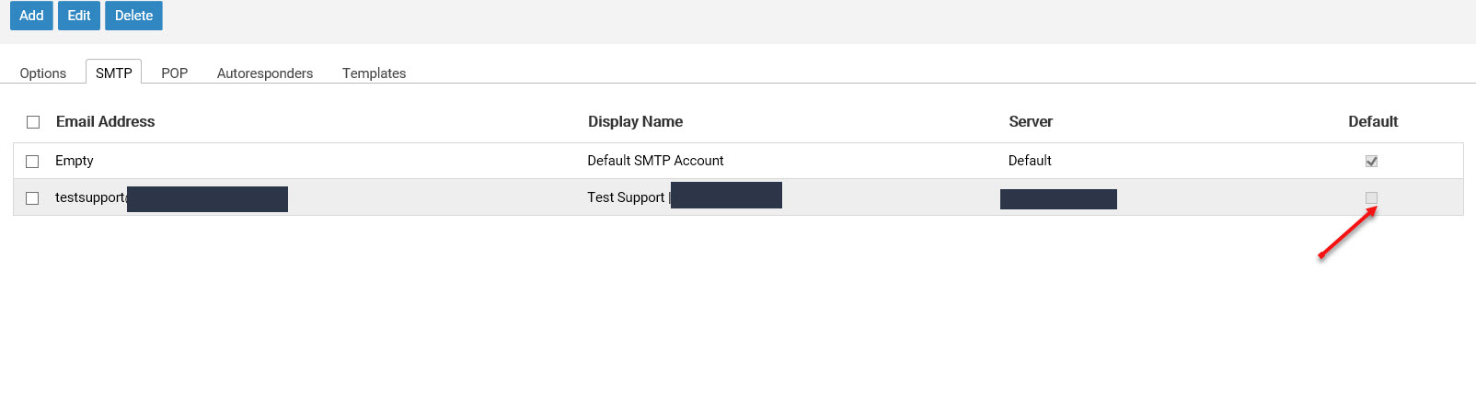Toggle the select-all checkbox in table header

click(x=33, y=122)
